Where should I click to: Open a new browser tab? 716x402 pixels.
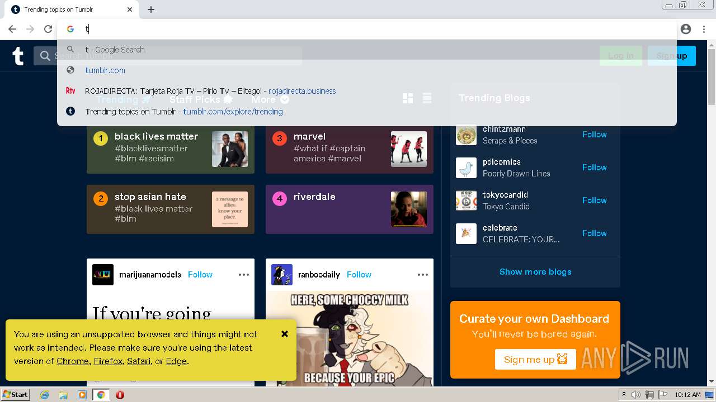tap(151, 9)
